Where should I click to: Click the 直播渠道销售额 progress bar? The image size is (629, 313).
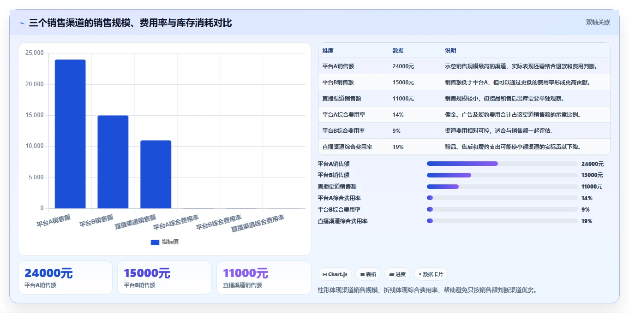click(x=502, y=187)
